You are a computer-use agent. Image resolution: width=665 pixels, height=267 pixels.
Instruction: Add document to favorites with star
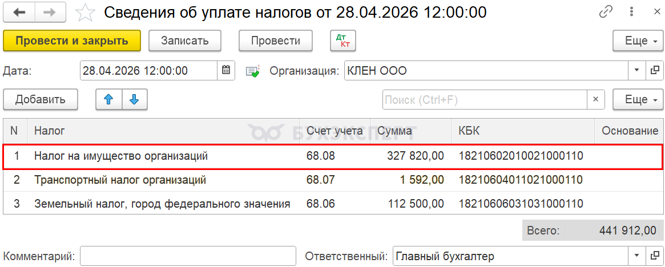(x=84, y=12)
